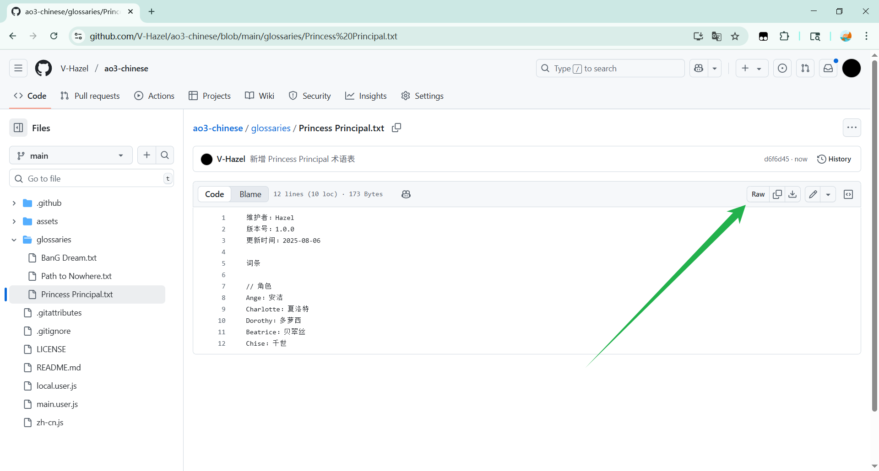
Task: Click the Raw button
Action: coord(758,194)
